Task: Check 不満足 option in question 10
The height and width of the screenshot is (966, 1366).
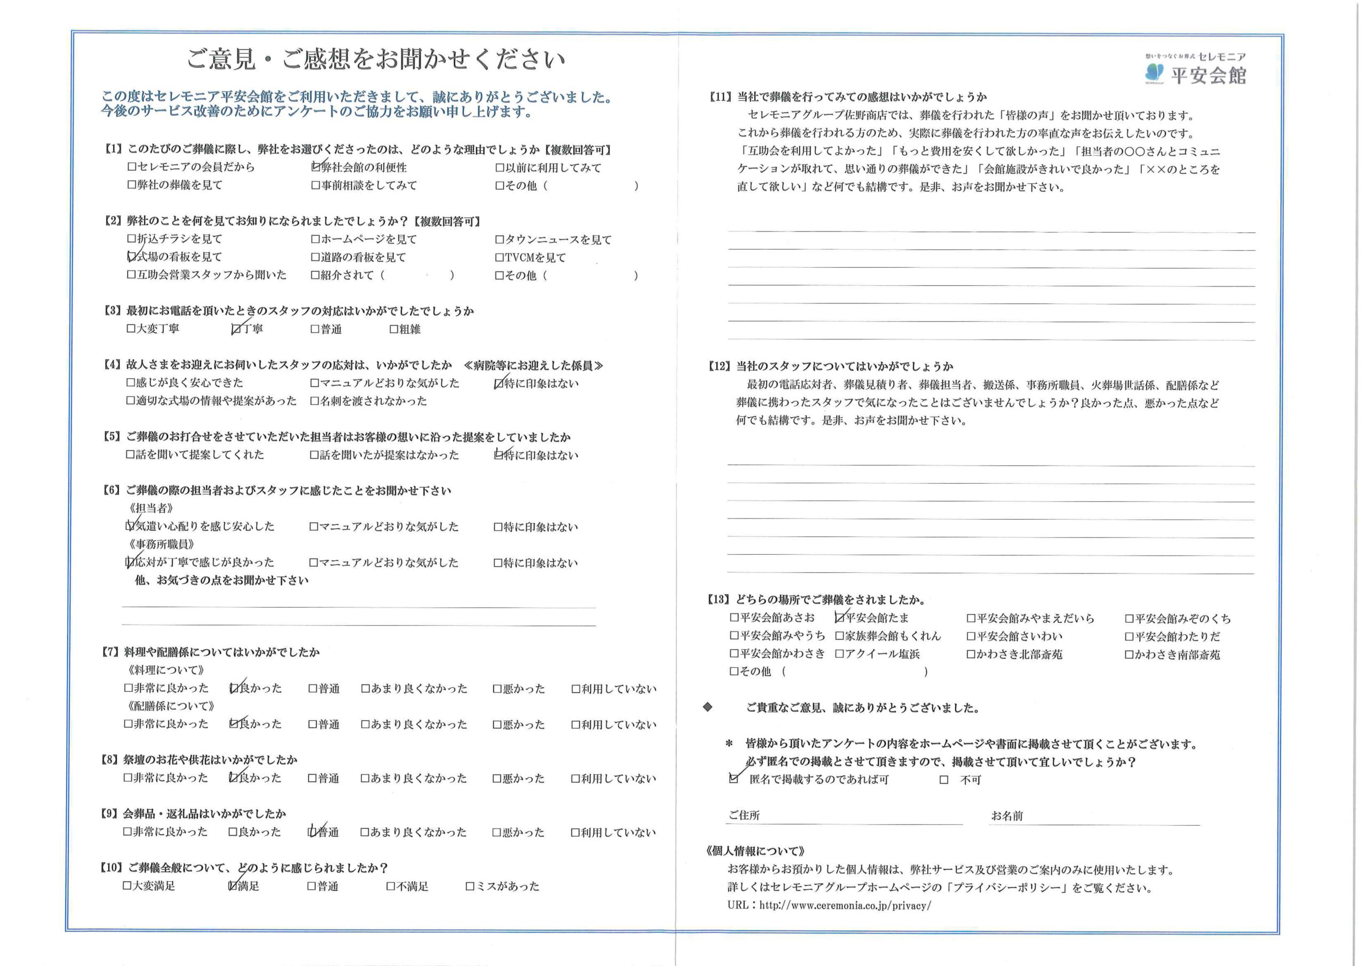Action: point(391,887)
